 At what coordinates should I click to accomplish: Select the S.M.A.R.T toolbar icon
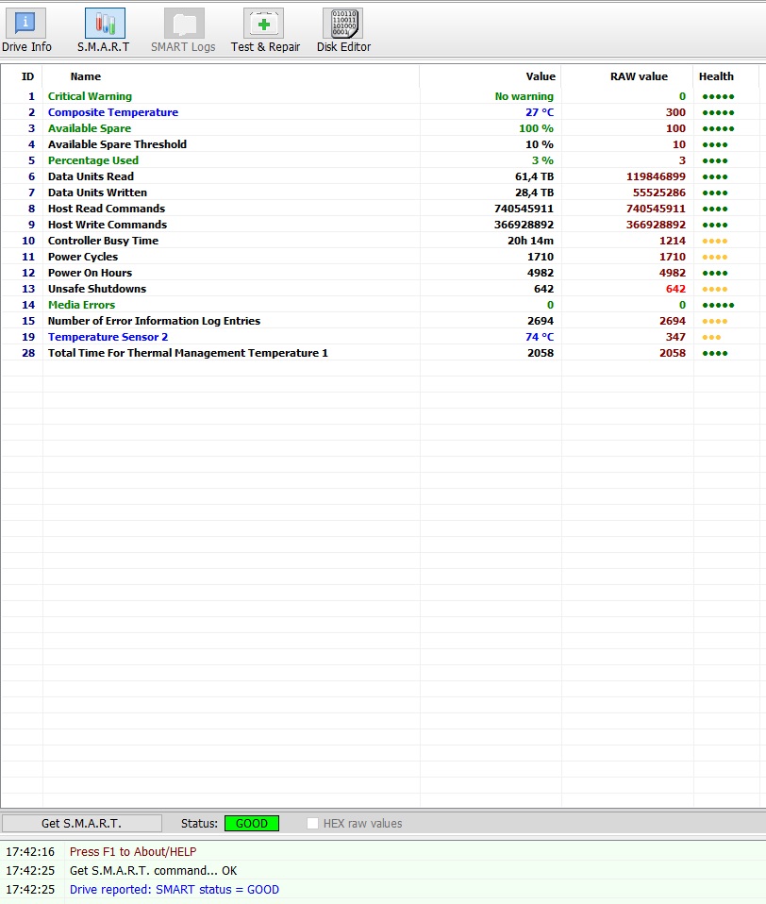pos(105,24)
